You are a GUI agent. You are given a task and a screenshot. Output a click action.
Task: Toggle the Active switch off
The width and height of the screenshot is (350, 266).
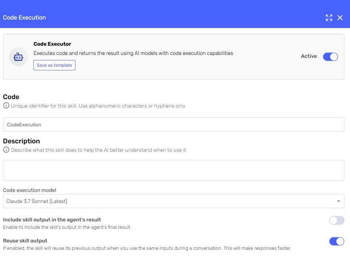(x=330, y=57)
